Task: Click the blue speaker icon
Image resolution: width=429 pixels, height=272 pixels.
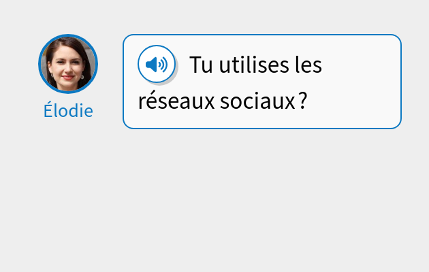Action: (x=157, y=65)
